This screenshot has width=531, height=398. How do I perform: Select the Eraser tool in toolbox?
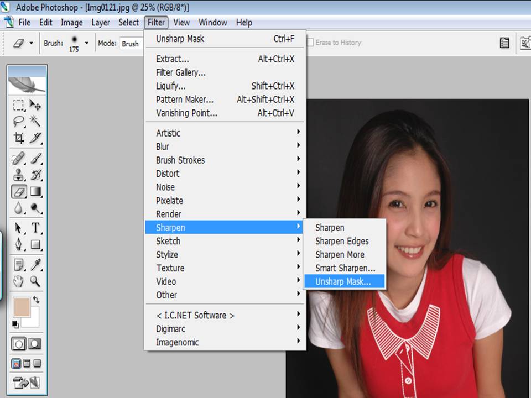pos(19,192)
